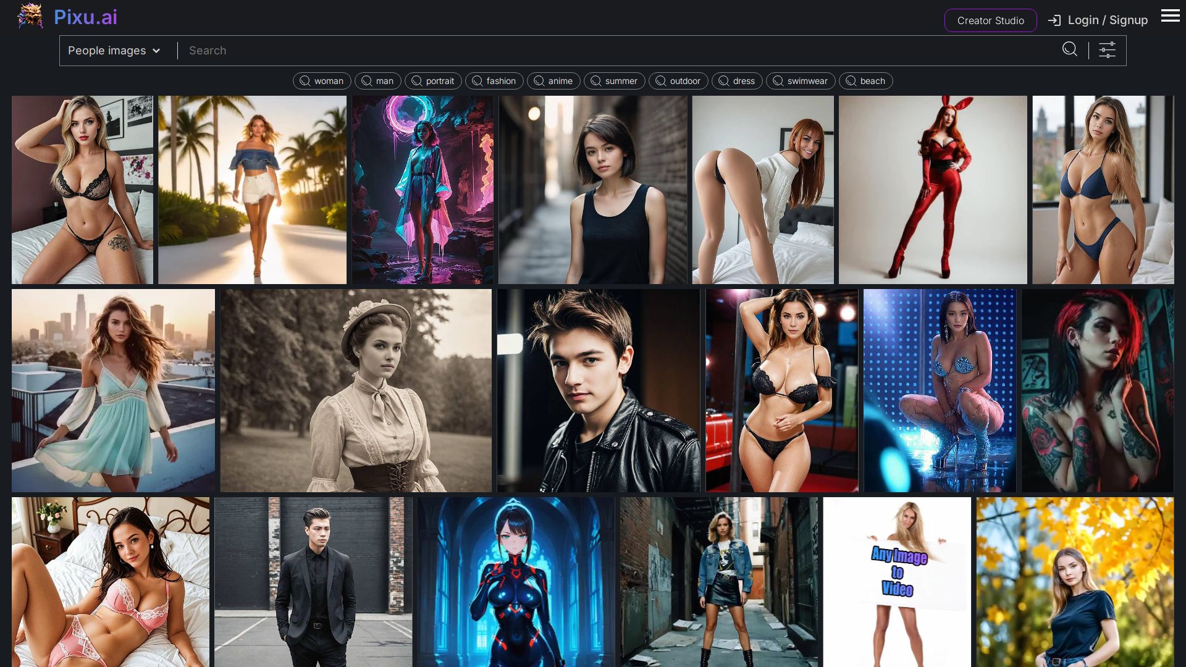
Task: Click search icon in the anime tag
Action: point(539,81)
